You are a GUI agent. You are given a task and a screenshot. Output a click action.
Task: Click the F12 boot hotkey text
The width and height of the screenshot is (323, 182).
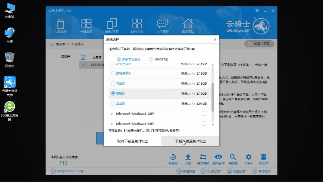point(63,163)
